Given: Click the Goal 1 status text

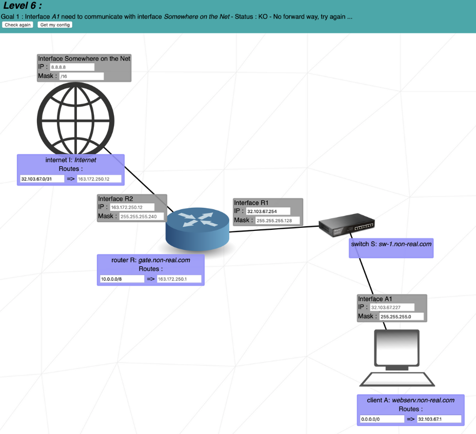Looking at the screenshot, I should (x=176, y=17).
